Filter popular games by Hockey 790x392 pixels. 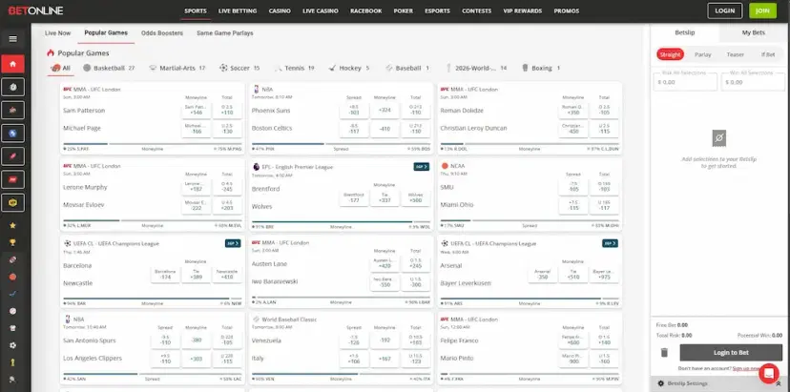[x=349, y=68]
